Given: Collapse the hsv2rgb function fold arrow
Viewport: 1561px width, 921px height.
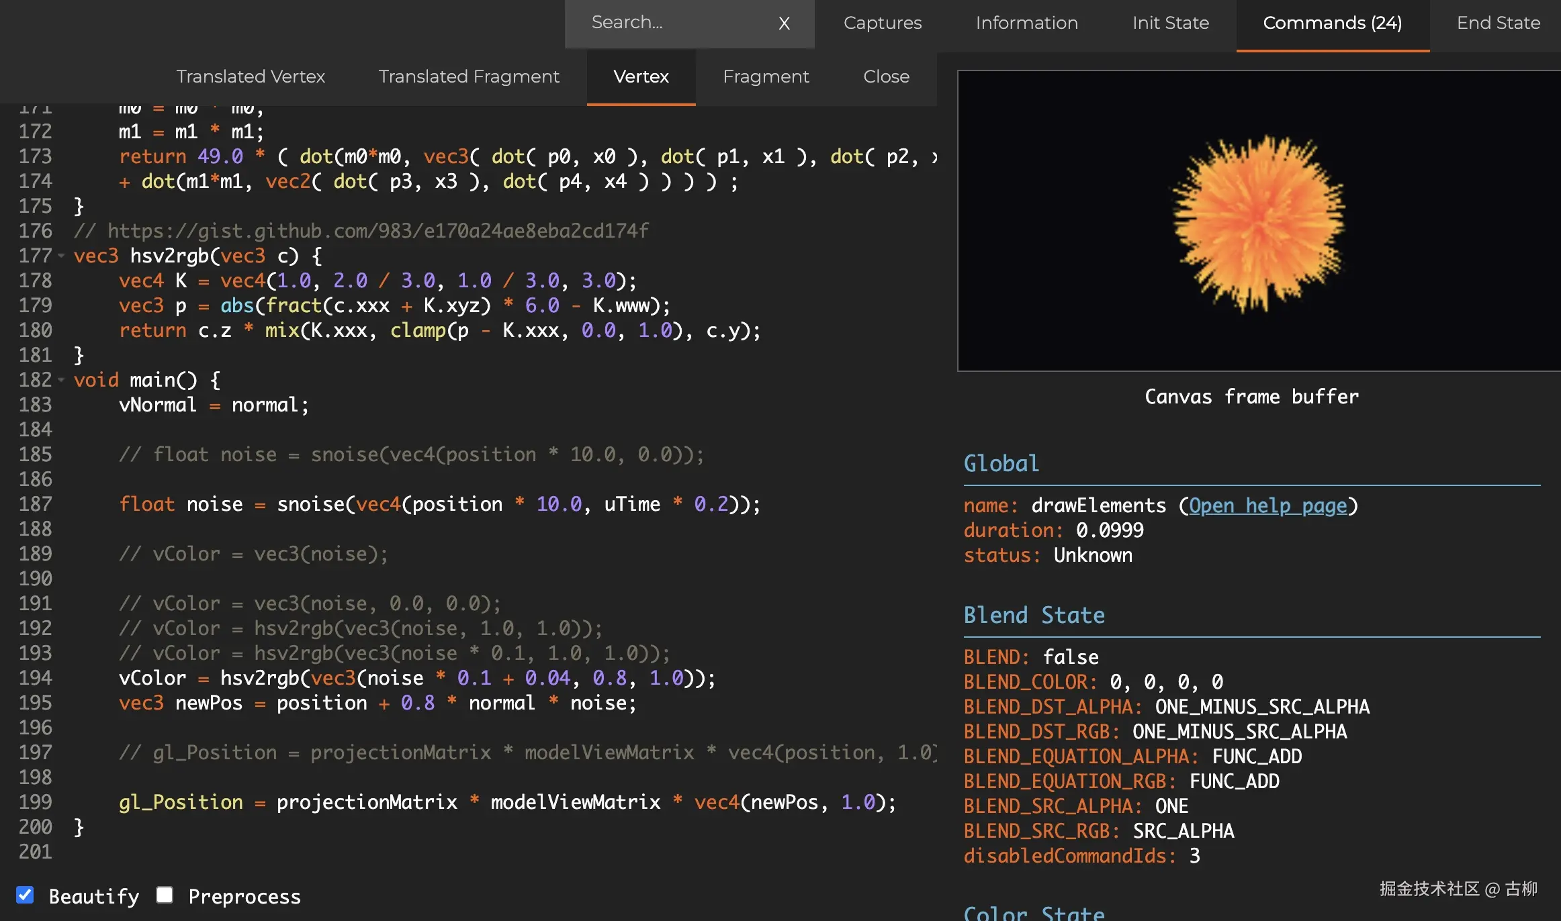Looking at the screenshot, I should pyautogui.click(x=61, y=256).
